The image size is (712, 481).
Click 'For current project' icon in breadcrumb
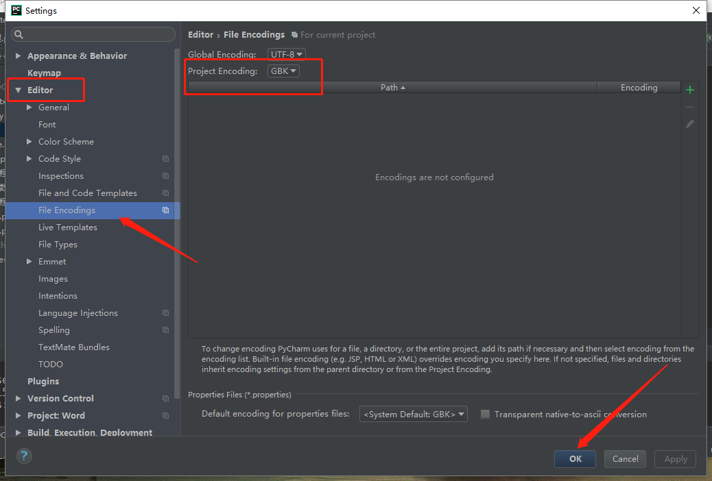click(294, 35)
